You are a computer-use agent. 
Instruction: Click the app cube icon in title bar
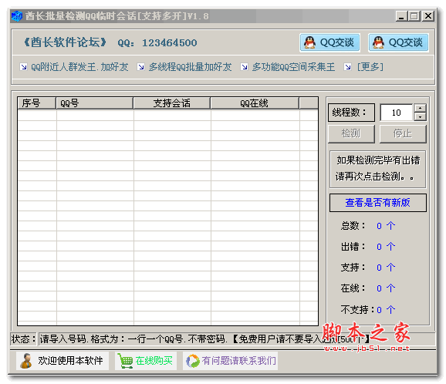(17, 16)
